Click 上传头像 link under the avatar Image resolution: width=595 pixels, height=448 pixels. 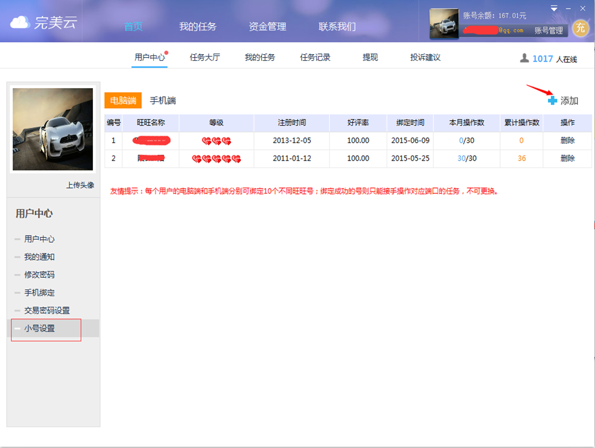coord(80,185)
